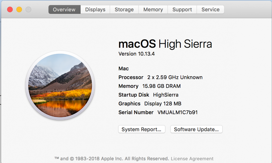Click the Apple copyright notice text
This screenshot has width=272, height=163.
pos(112,159)
